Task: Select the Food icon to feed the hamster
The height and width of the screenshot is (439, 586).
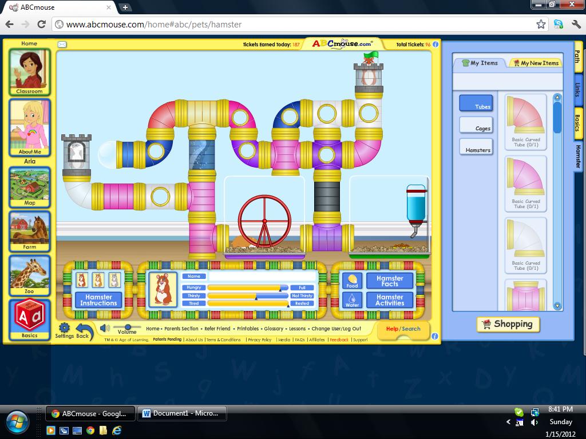Action: click(351, 281)
